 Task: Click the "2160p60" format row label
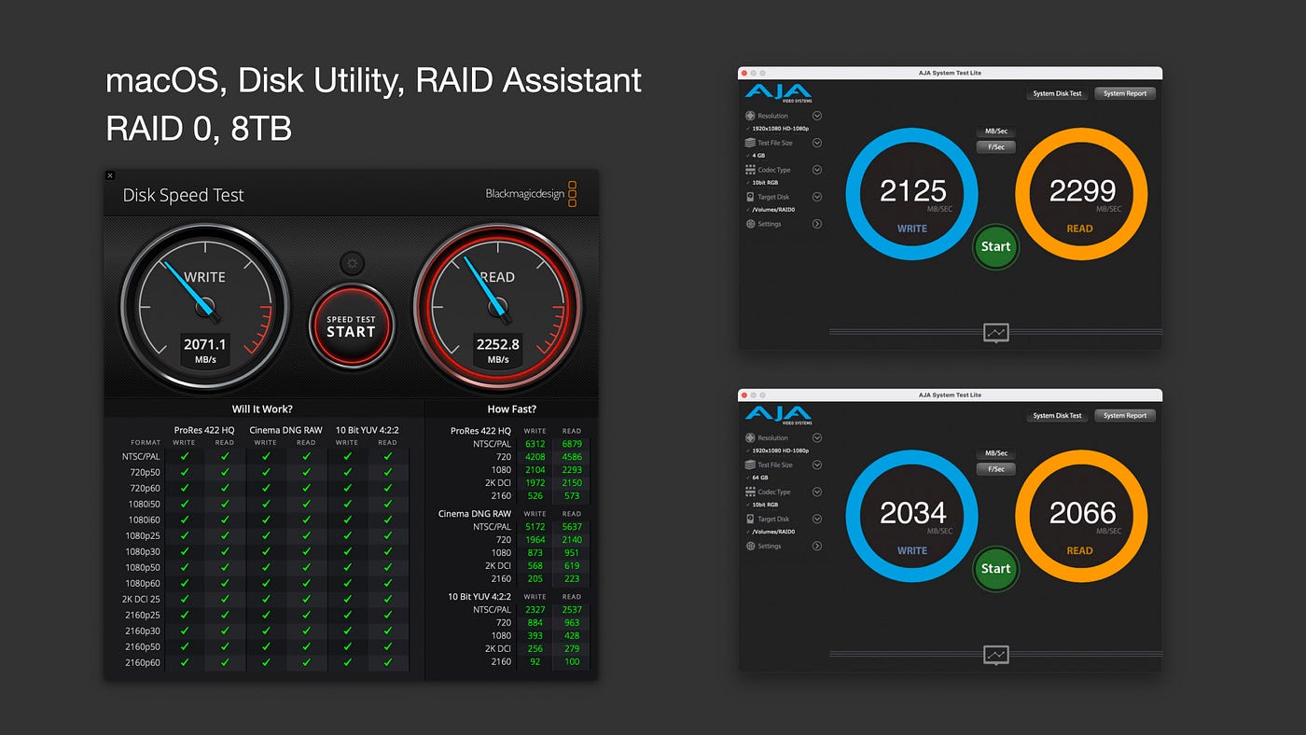point(143,662)
